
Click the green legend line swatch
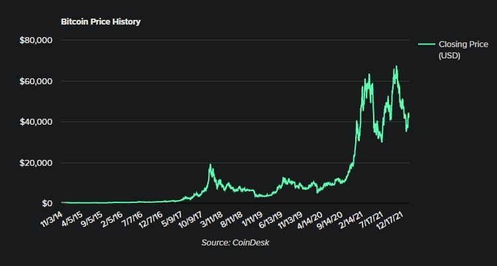427,44
